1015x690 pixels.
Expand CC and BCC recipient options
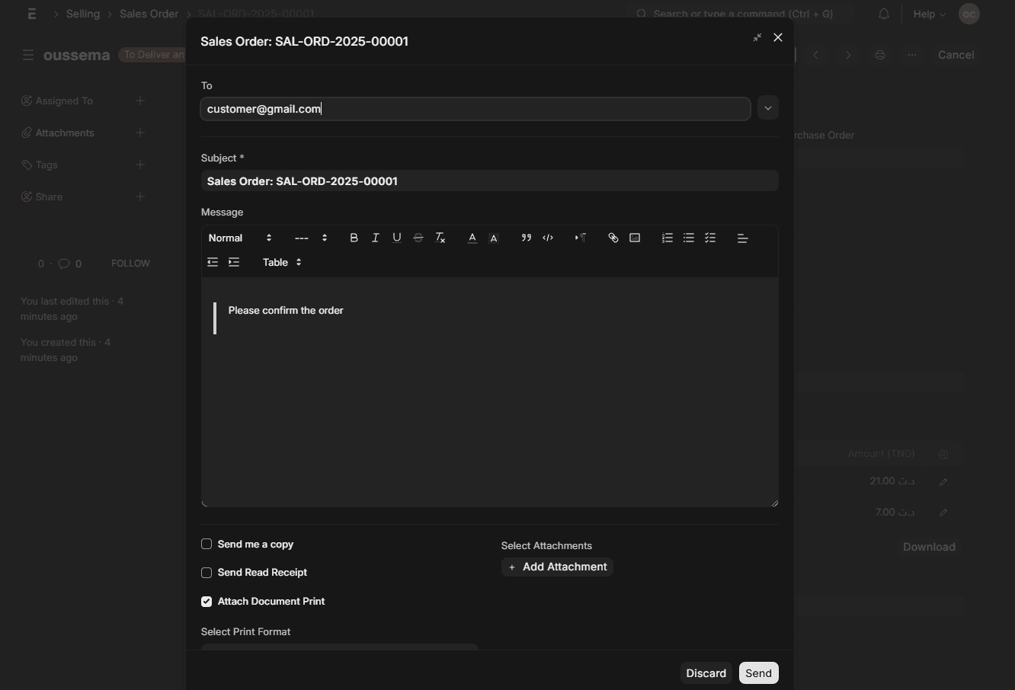pyautogui.click(x=767, y=108)
